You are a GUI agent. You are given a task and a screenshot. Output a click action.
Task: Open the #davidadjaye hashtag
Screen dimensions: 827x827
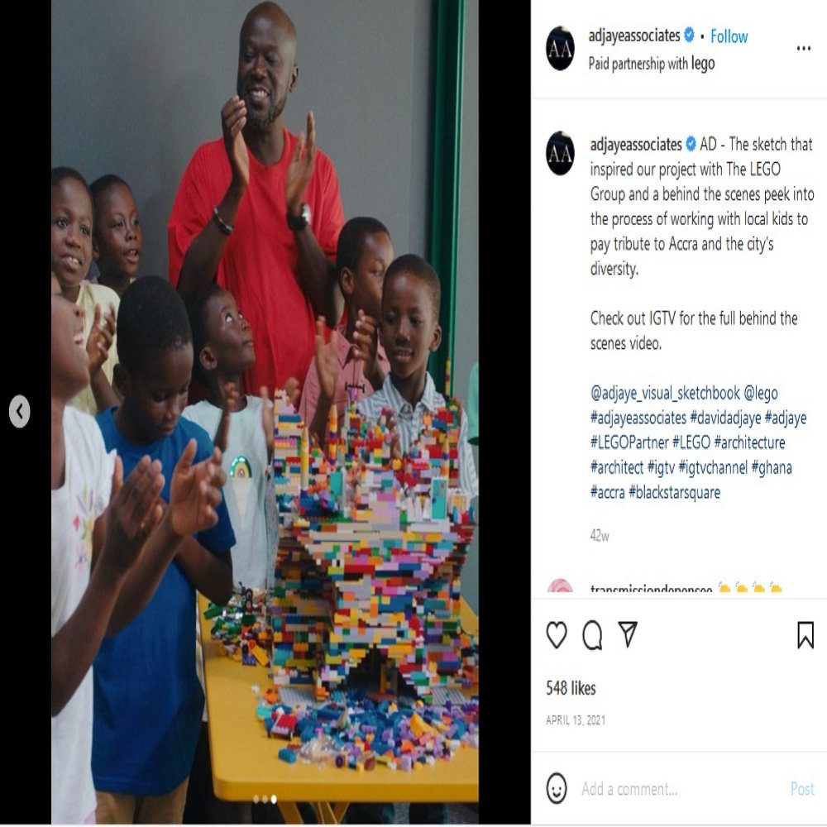point(725,418)
